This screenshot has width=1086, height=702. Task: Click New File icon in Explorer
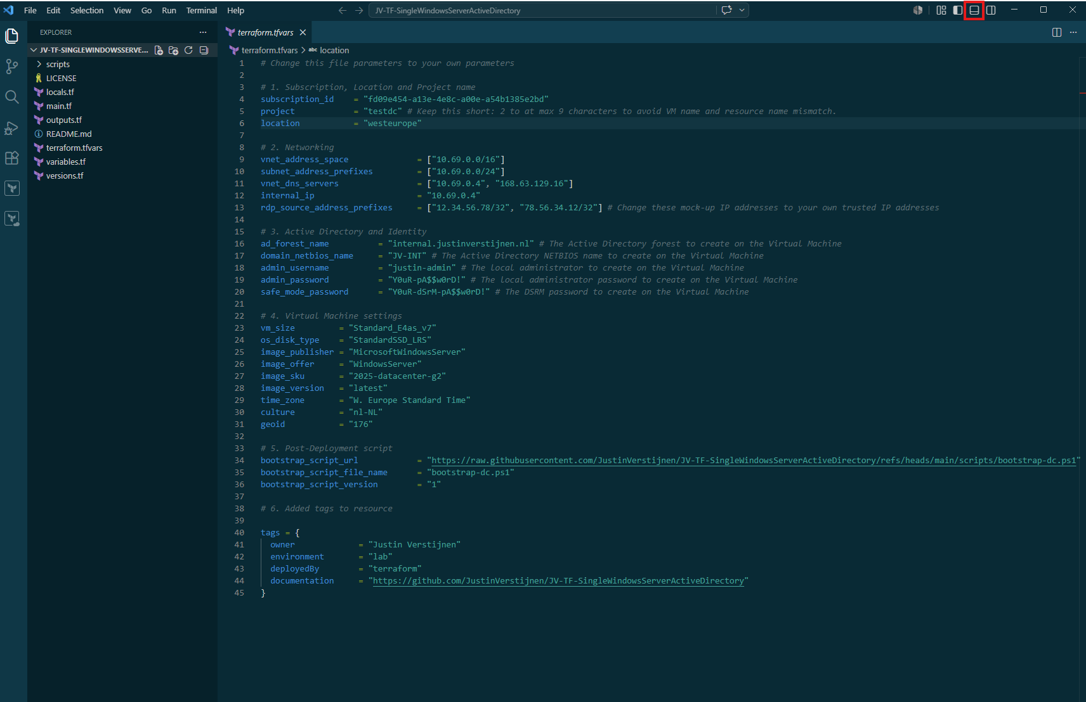tap(159, 50)
